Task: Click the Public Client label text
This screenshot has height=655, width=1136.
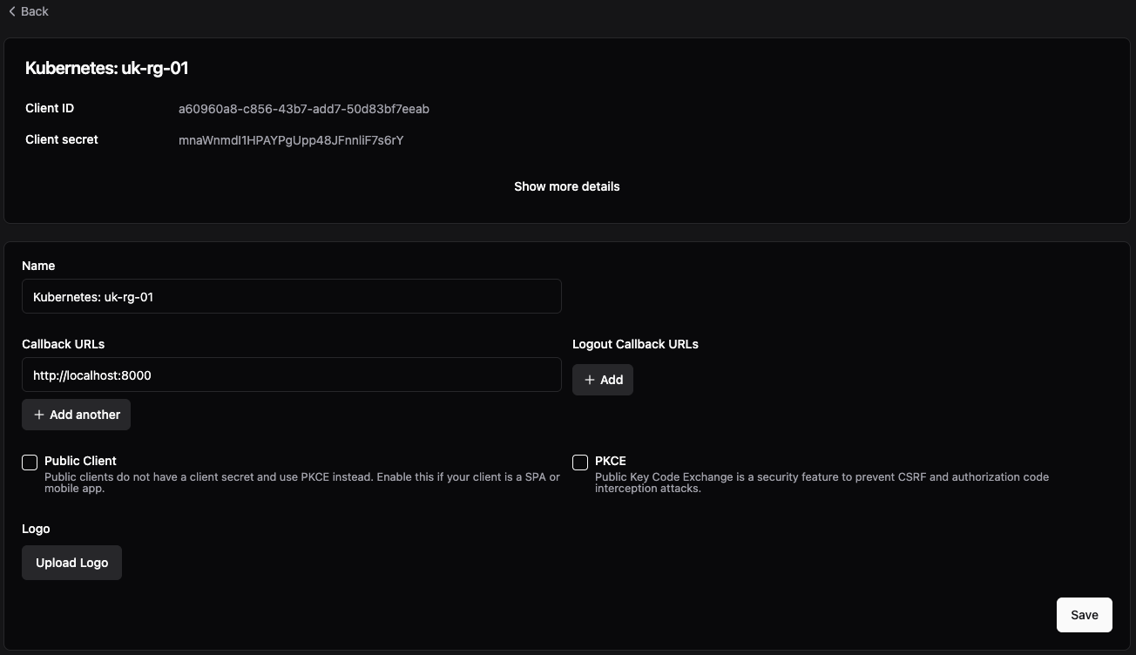Action: pos(80,461)
